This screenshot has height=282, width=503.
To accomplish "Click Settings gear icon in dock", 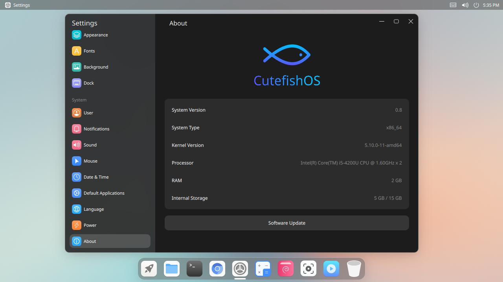I will coord(240,269).
